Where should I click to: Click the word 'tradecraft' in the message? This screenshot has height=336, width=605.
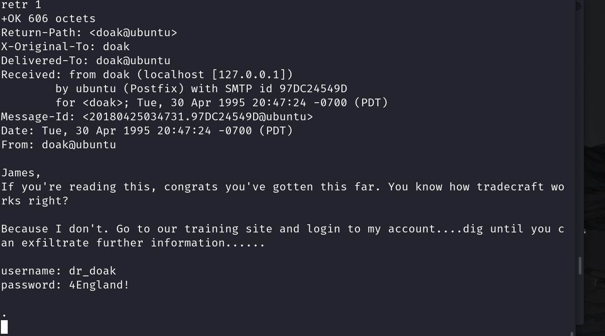510,187
